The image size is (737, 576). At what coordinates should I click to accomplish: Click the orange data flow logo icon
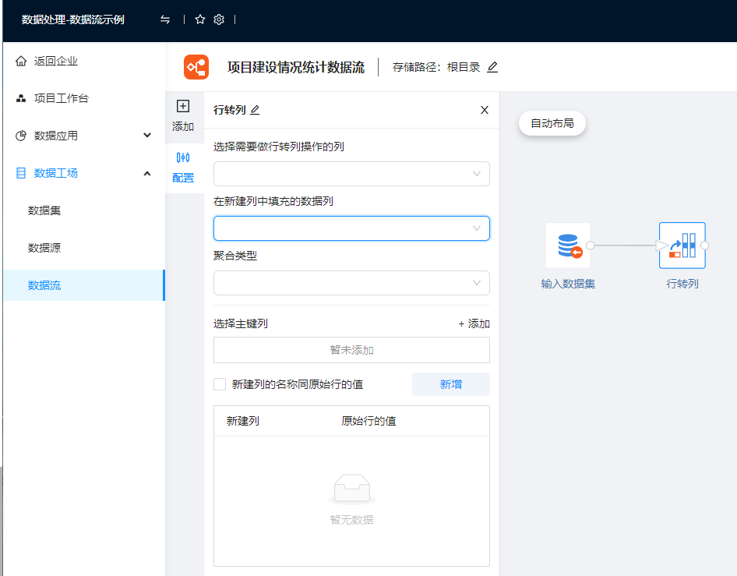click(x=196, y=67)
